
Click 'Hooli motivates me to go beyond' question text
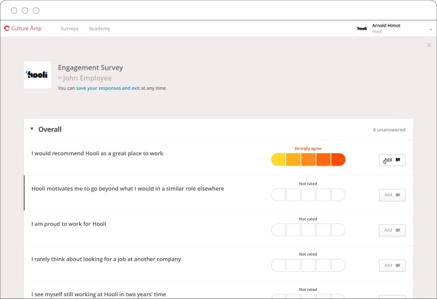128,189
